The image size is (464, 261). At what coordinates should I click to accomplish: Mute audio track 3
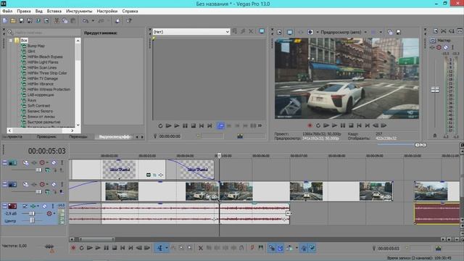tap(44, 206)
